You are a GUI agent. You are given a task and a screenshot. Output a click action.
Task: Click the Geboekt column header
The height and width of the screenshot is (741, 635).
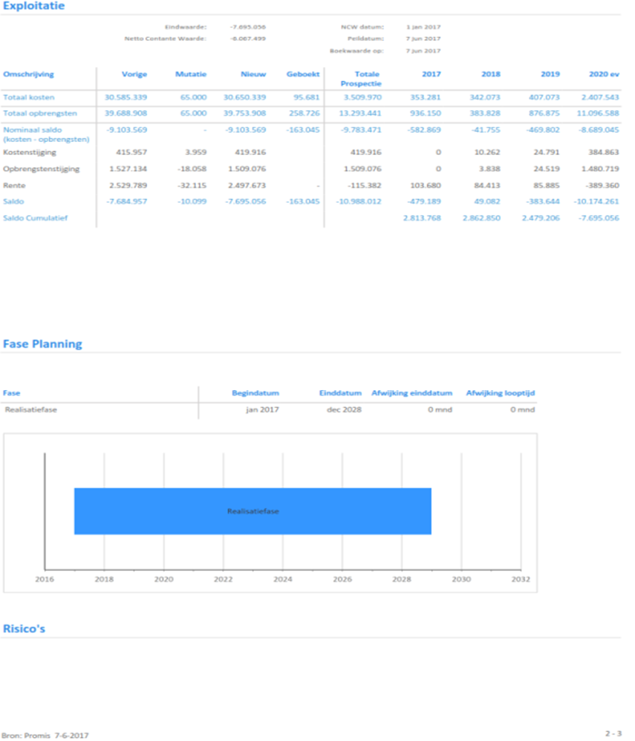point(303,74)
